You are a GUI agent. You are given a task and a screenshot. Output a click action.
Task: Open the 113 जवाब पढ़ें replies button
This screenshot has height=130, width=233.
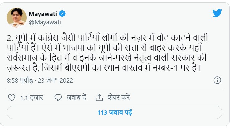114,112
